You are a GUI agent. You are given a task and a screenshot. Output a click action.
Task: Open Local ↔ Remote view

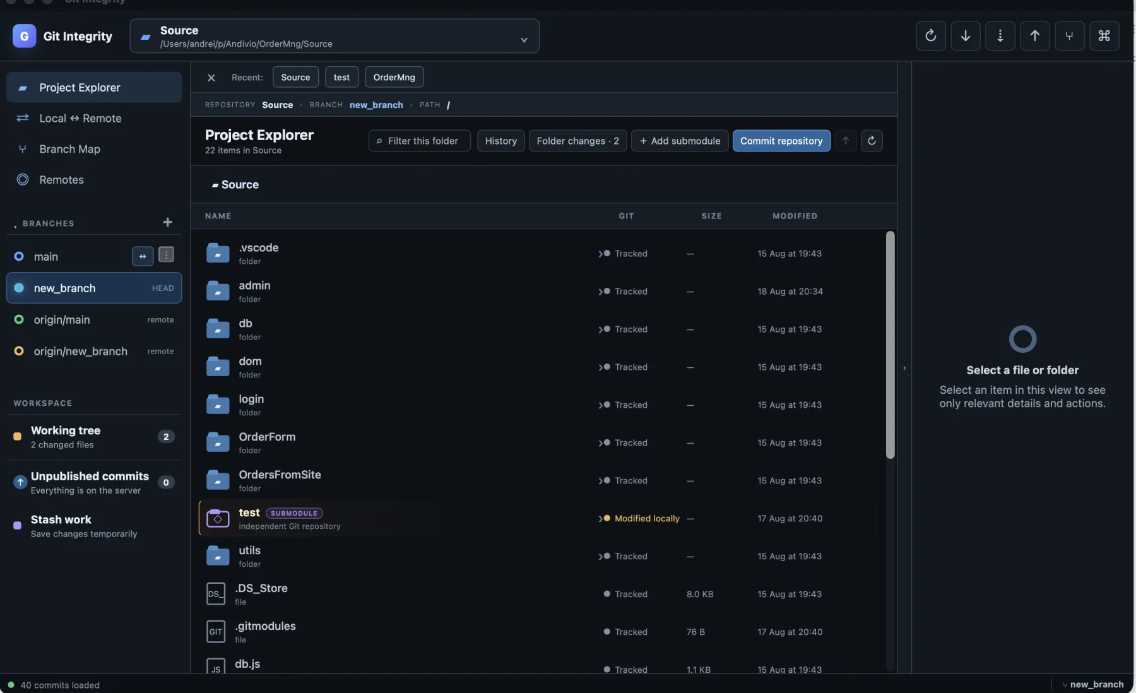(94, 118)
